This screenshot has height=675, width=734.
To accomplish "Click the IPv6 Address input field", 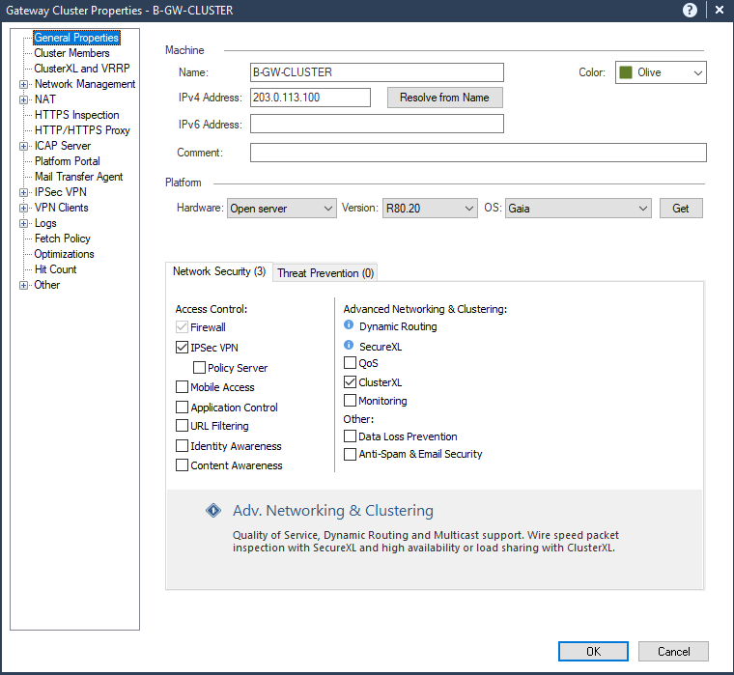I will [377, 124].
